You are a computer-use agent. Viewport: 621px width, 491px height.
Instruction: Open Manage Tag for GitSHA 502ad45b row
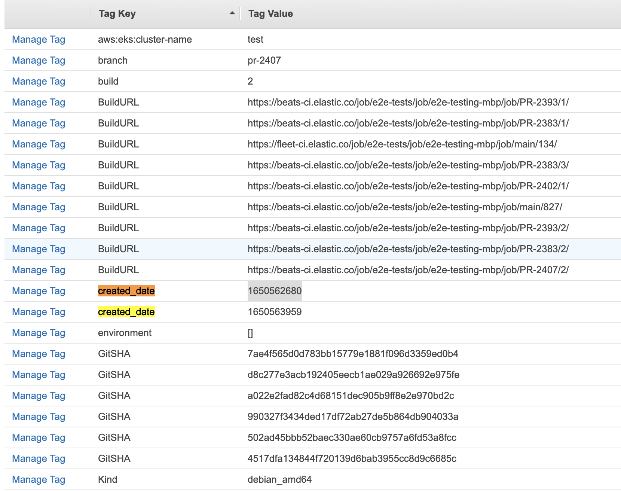(39, 437)
